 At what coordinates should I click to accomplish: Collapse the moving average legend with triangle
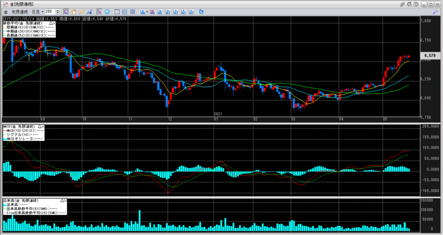click(51, 23)
